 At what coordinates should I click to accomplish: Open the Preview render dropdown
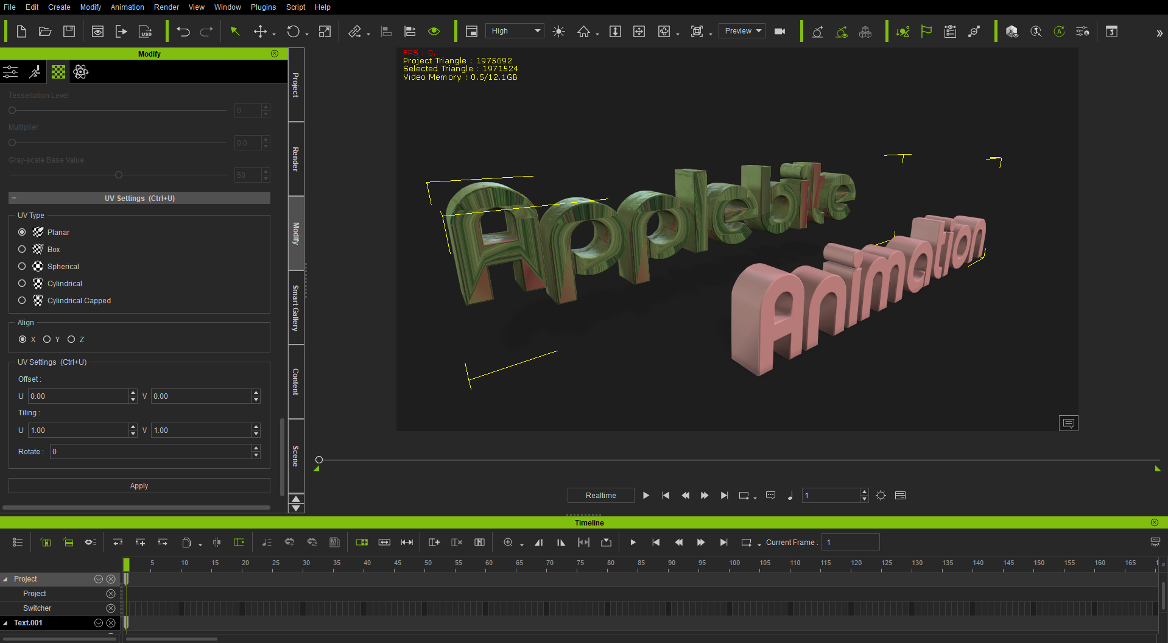pos(742,31)
